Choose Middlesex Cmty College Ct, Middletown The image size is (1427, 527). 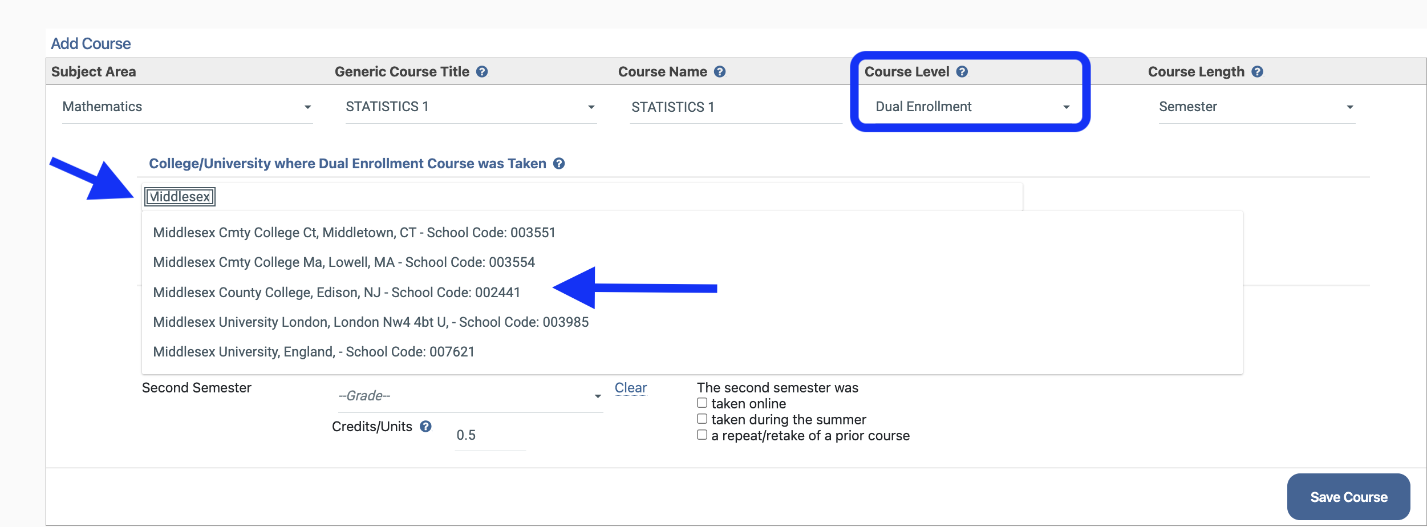coord(354,233)
